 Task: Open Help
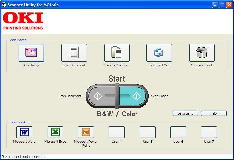(x=214, y=113)
